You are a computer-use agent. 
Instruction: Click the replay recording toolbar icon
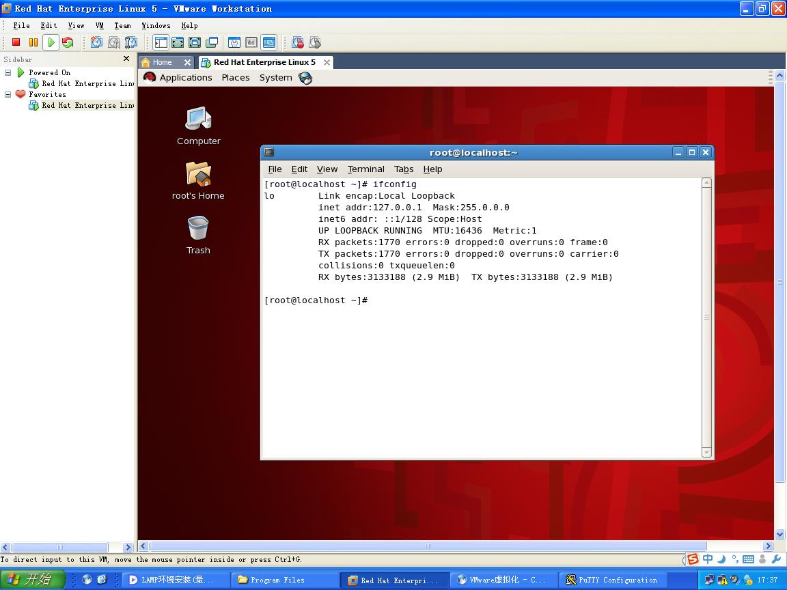tap(315, 42)
